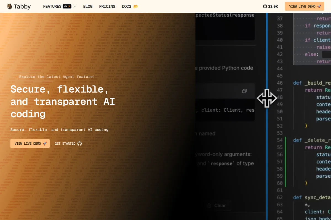Open DOCS from the navigation bar

click(x=127, y=6)
